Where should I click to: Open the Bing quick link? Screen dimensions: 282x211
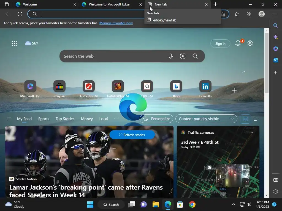(176, 89)
